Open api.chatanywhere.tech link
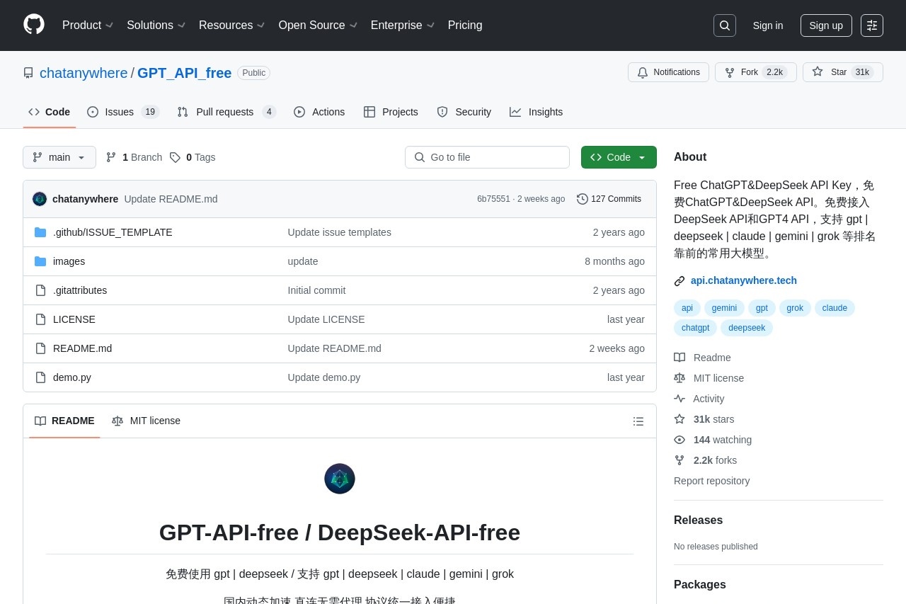The height and width of the screenshot is (604, 906). tap(744, 280)
